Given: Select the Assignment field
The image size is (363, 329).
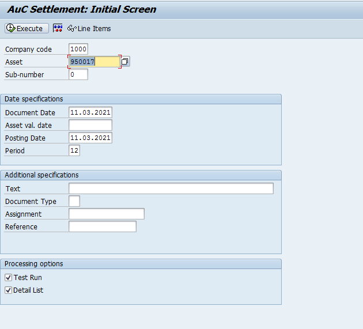Looking at the screenshot, I should click(x=107, y=214).
